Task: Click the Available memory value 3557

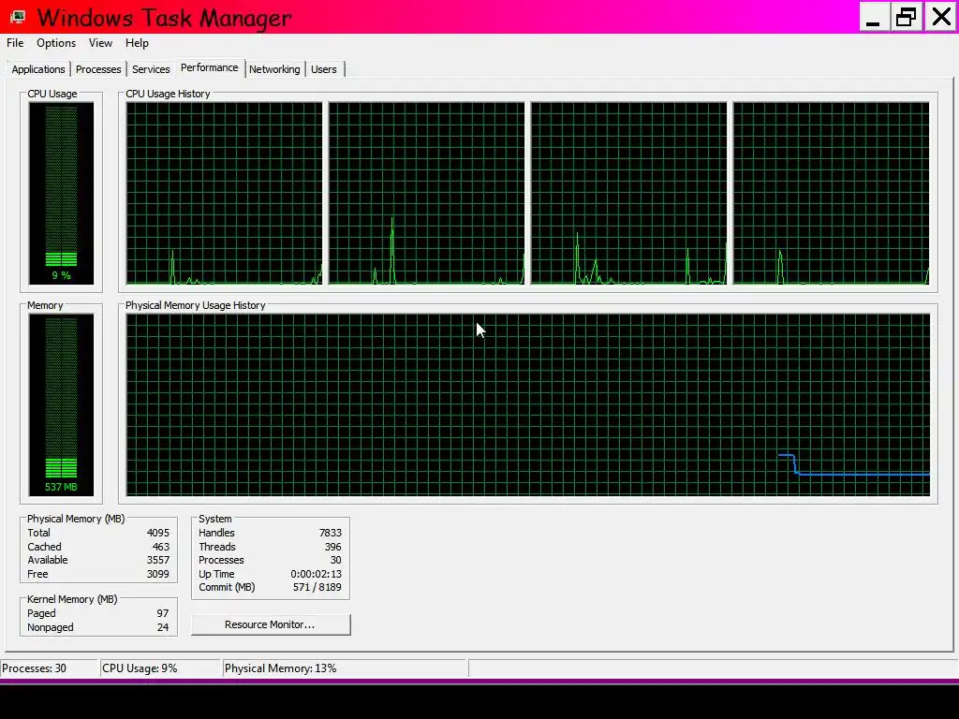Action: pyautogui.click(x=157, y=560)
